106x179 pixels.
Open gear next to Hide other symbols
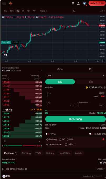point(26,169)
